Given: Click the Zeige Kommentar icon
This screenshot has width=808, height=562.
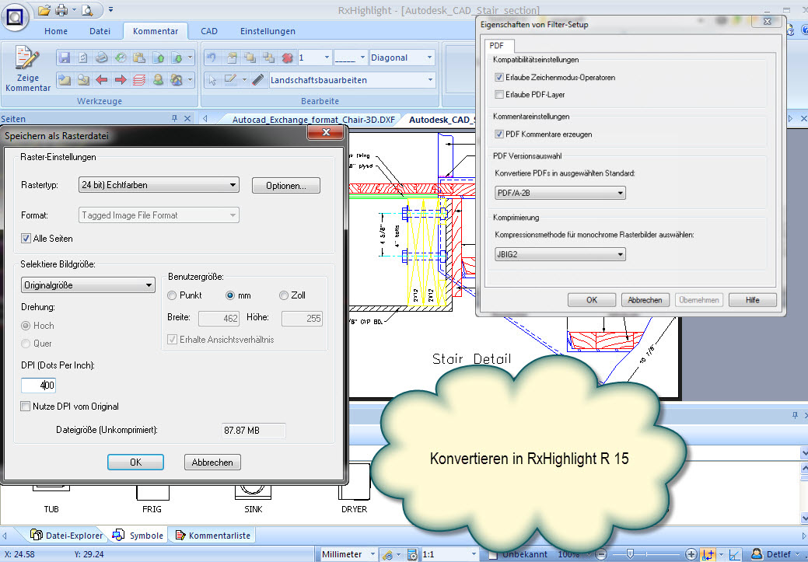Looking at the screenshot, I should (28, 68).
